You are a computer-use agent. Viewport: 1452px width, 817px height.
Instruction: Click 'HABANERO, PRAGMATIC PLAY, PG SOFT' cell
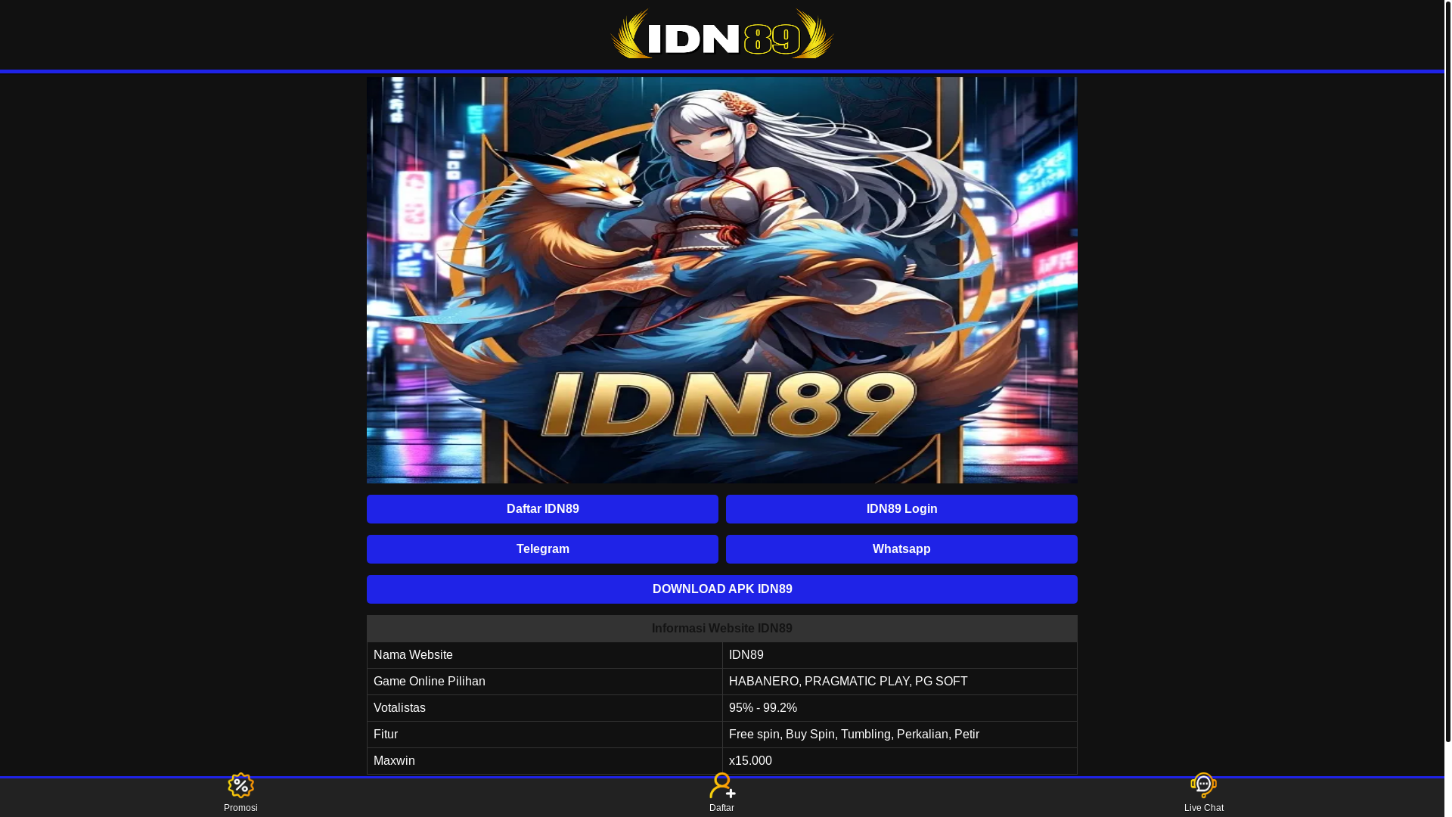point(900,682)
